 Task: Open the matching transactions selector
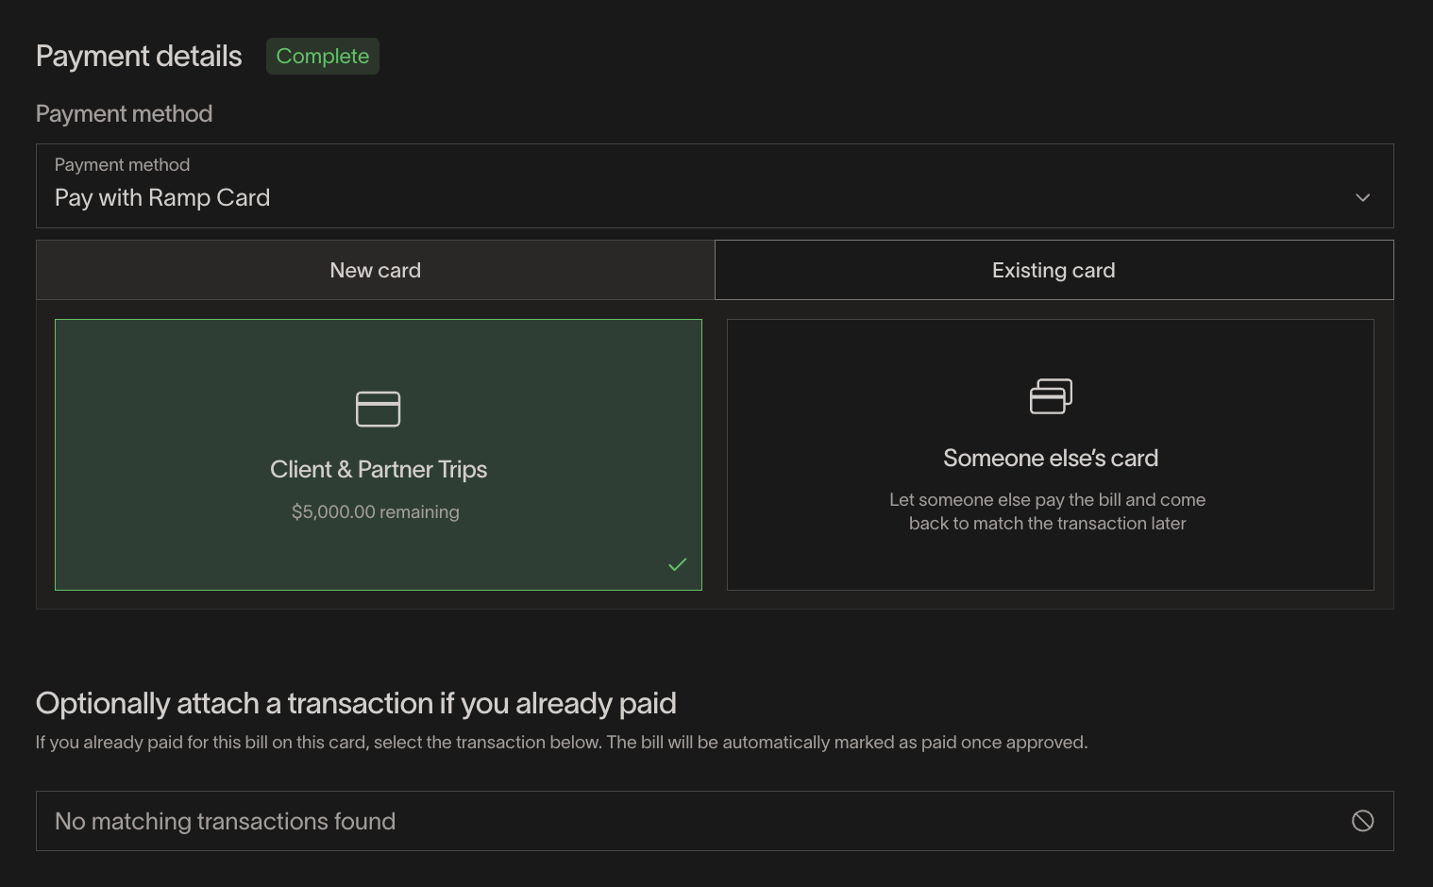pyautogui.click(x=715, y=821)
